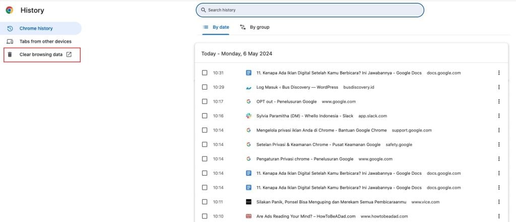The image size is (516, 222).
Task: Open three-dot menu for Sylvia Paramitha Slack entry
Action: (499, 116)
